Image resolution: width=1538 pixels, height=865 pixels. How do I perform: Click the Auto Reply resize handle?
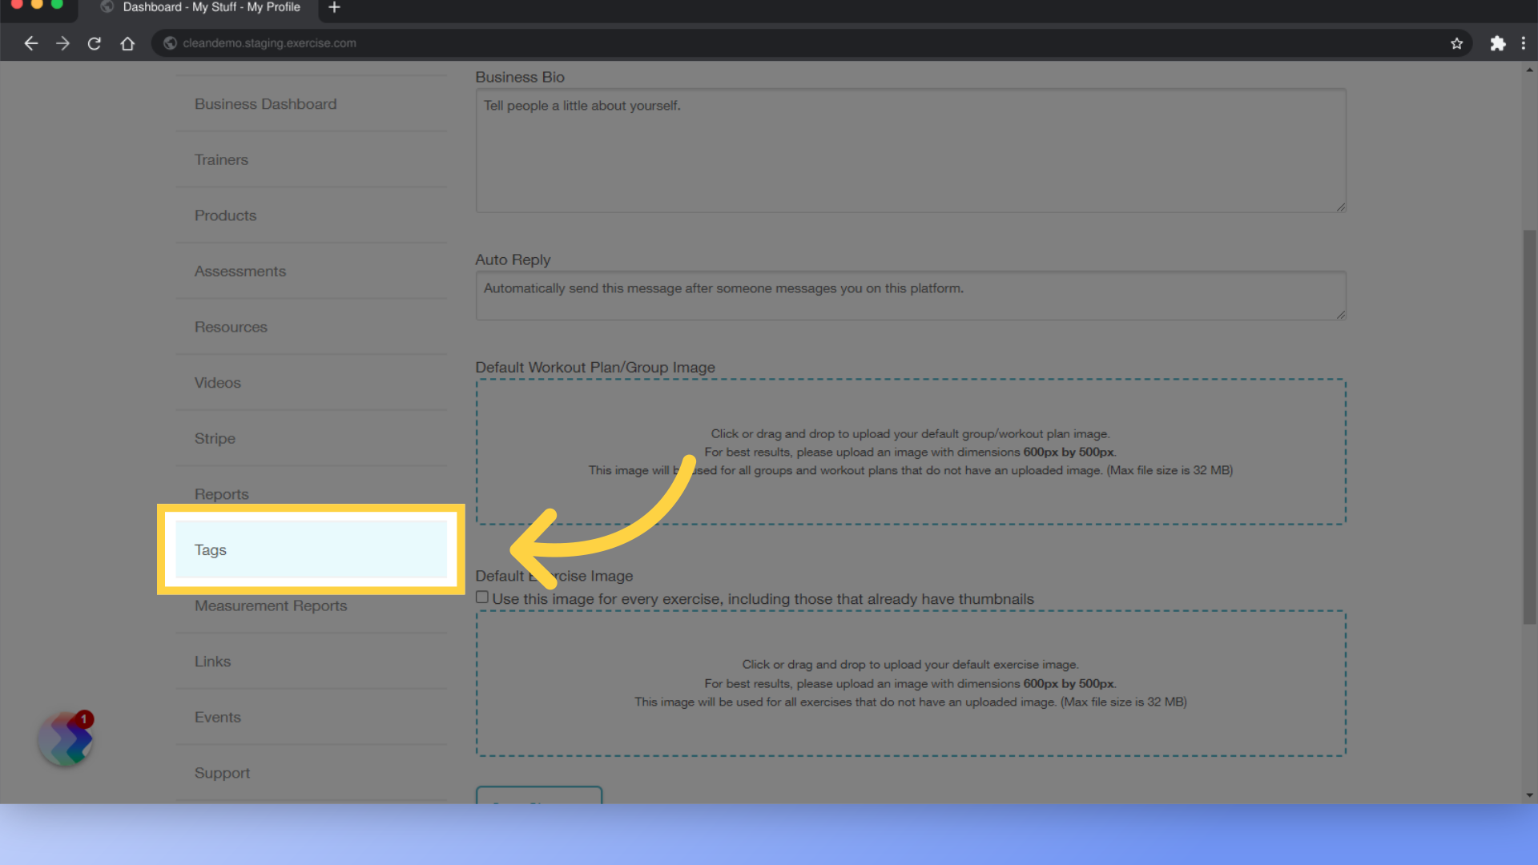pos(1340,314)
